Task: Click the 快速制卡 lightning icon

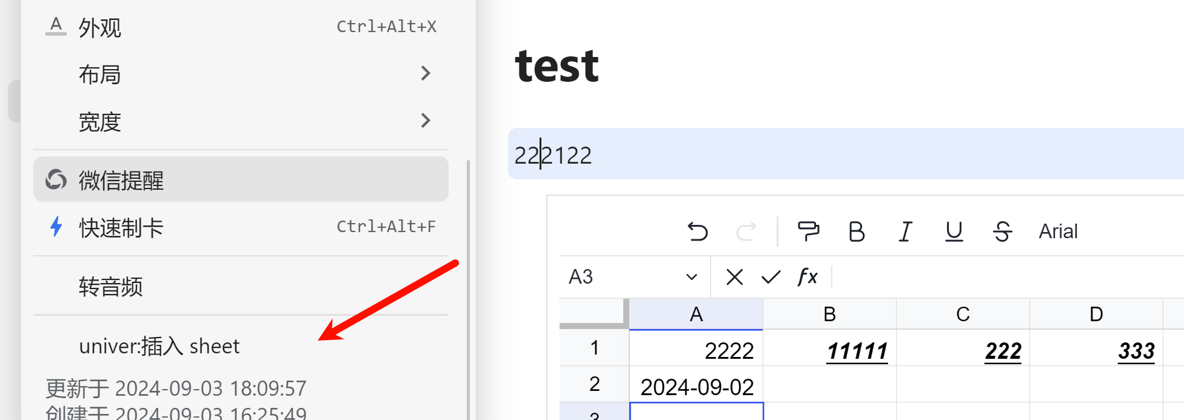Action: (x=56, y=227)
